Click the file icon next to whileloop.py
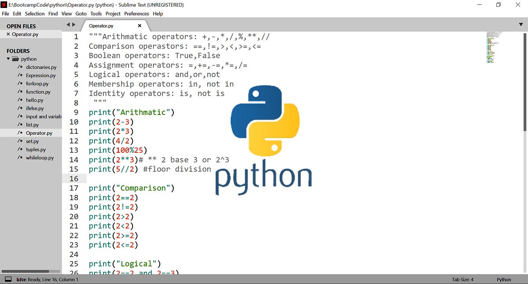 pos(21,158)
